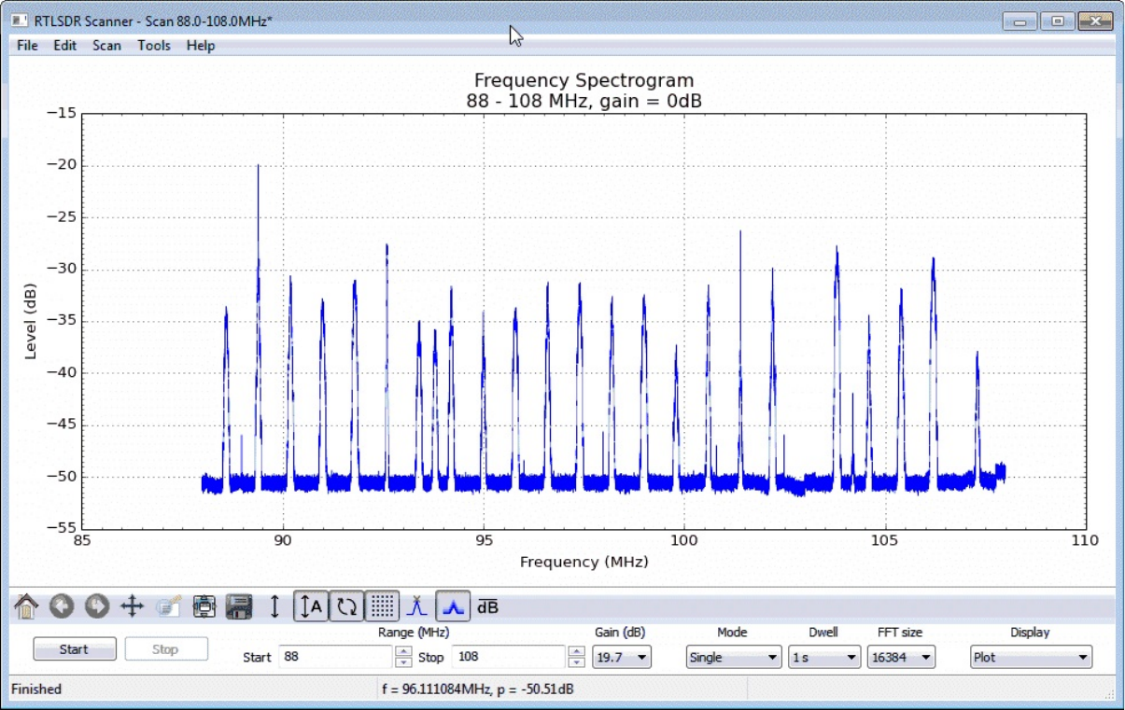Click the RTLSDR Scanner title bar icon

click(19, 20)
